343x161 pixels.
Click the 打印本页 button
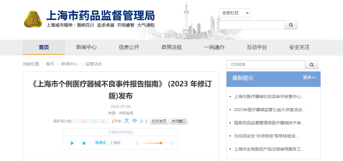(x=159, y=121)
